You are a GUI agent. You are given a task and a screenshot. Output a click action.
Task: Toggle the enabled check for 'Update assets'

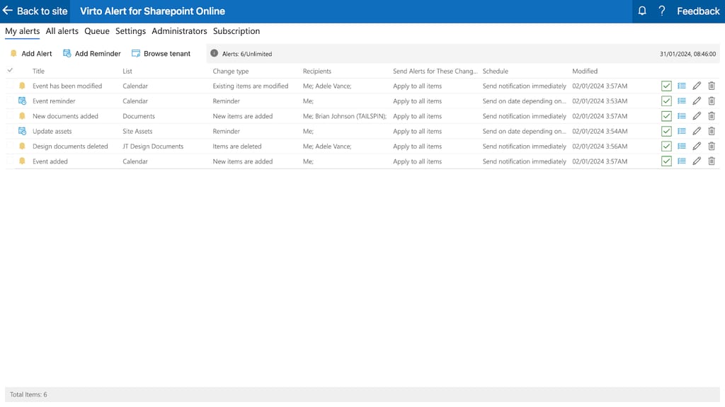[x=666, y=132]
